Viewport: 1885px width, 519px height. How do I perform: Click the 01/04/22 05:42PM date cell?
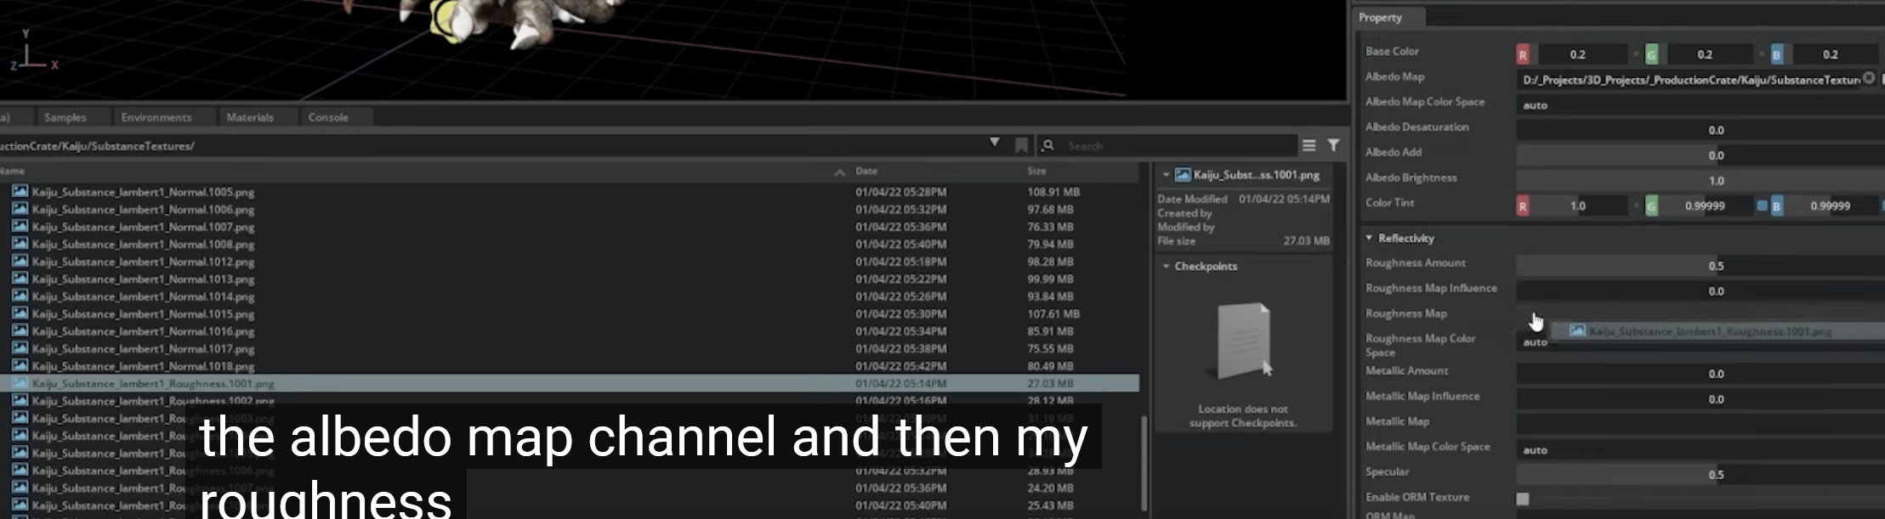coord(900,366)
